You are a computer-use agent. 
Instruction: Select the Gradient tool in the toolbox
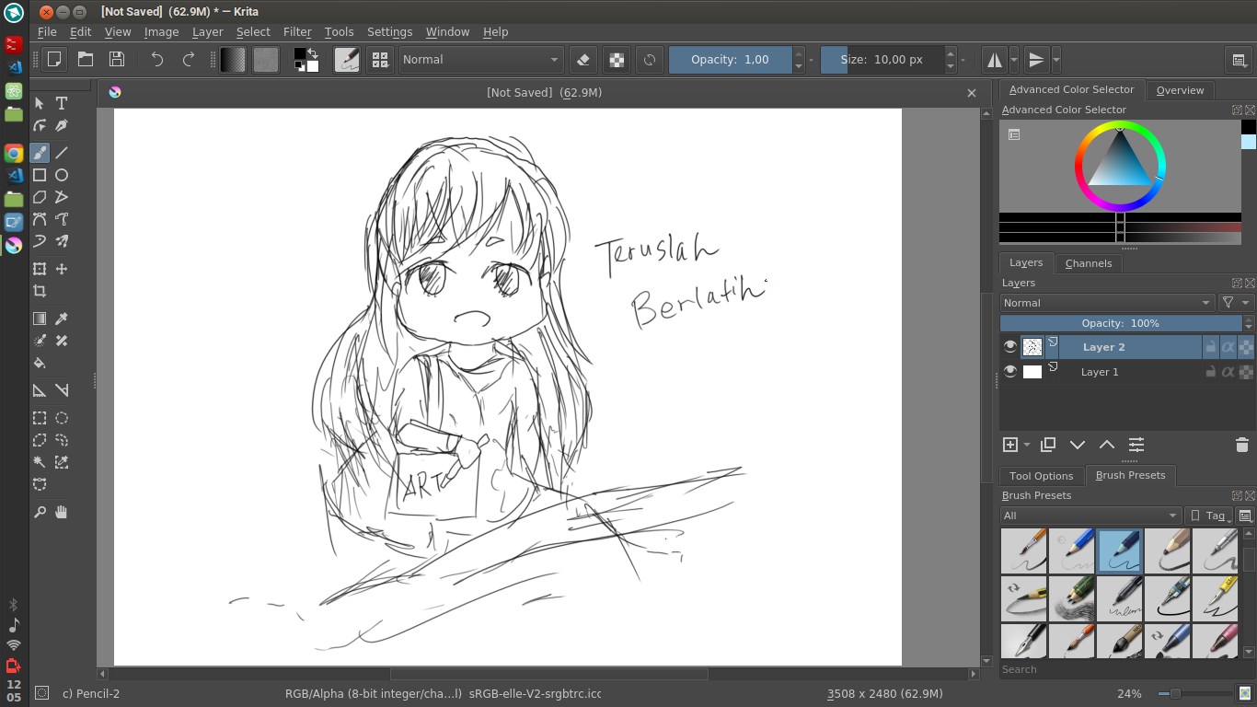pos(39,318)
